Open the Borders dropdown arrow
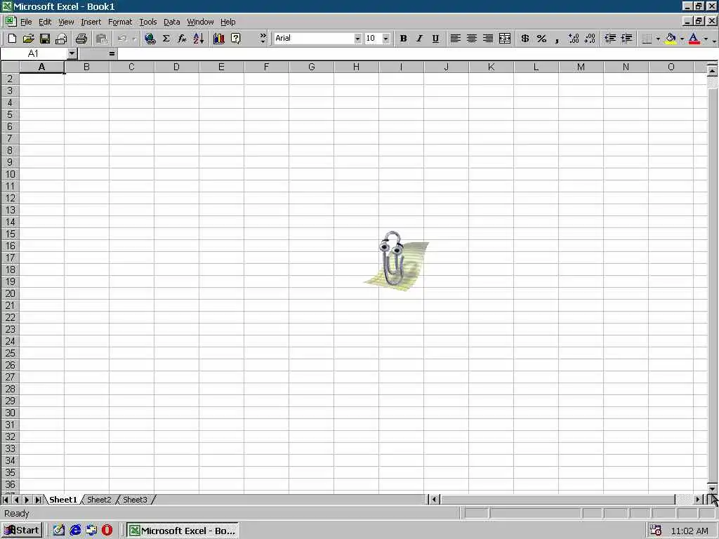Image resolution: width=719 pixels, height=539 pixels. (658, 39)
